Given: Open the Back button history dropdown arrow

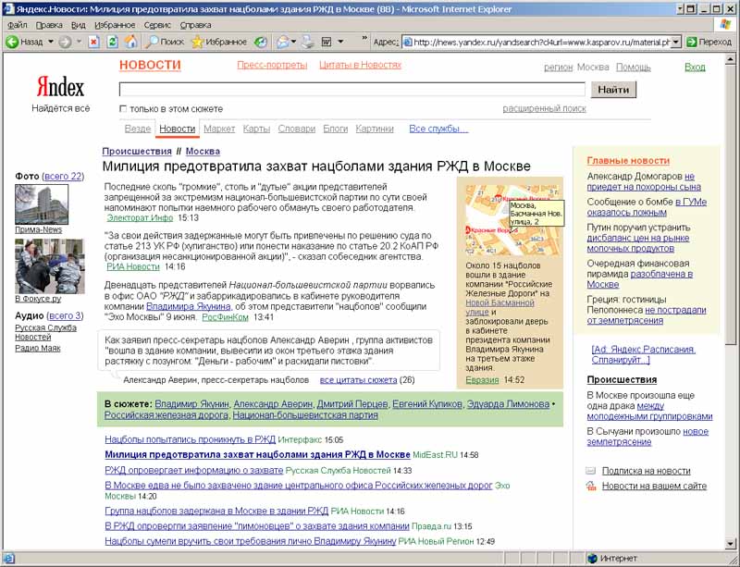Looking at the screenshot, I should tap(51, 42).
